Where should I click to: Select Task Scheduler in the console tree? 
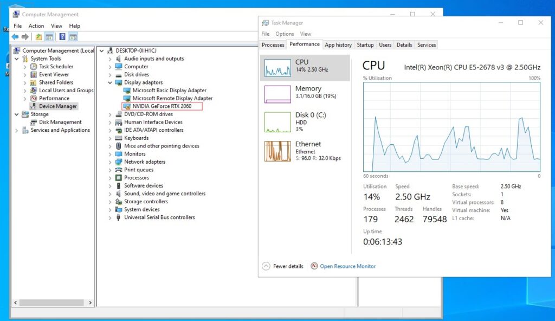56,67
